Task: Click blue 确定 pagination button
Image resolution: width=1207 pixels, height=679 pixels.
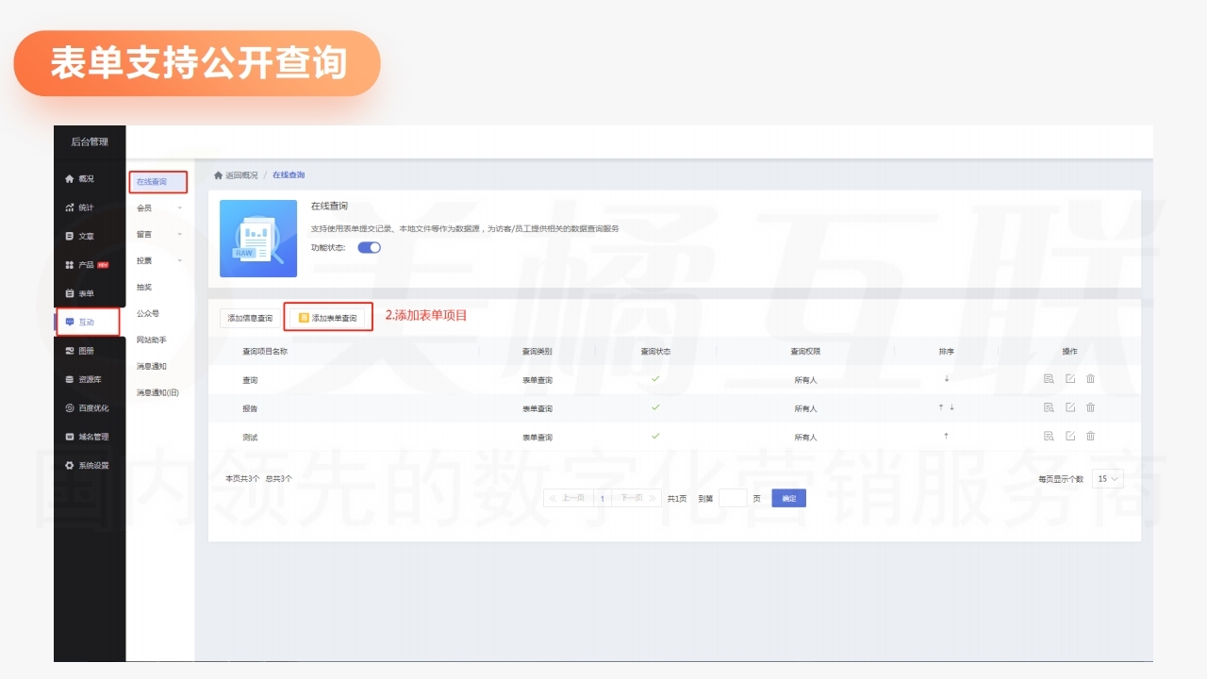Action: [x=788, y=498]
